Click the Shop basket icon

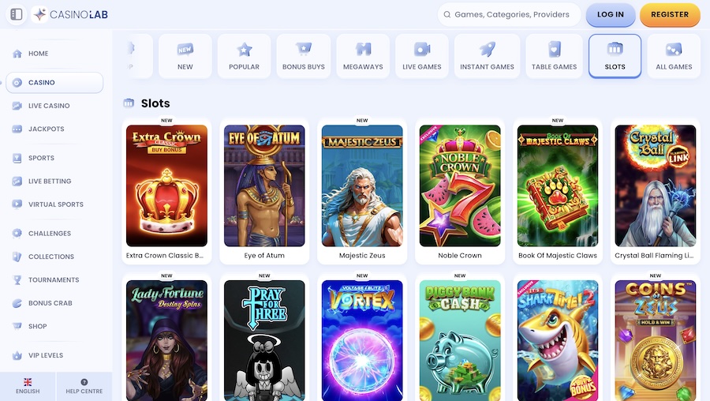point(17,326)
